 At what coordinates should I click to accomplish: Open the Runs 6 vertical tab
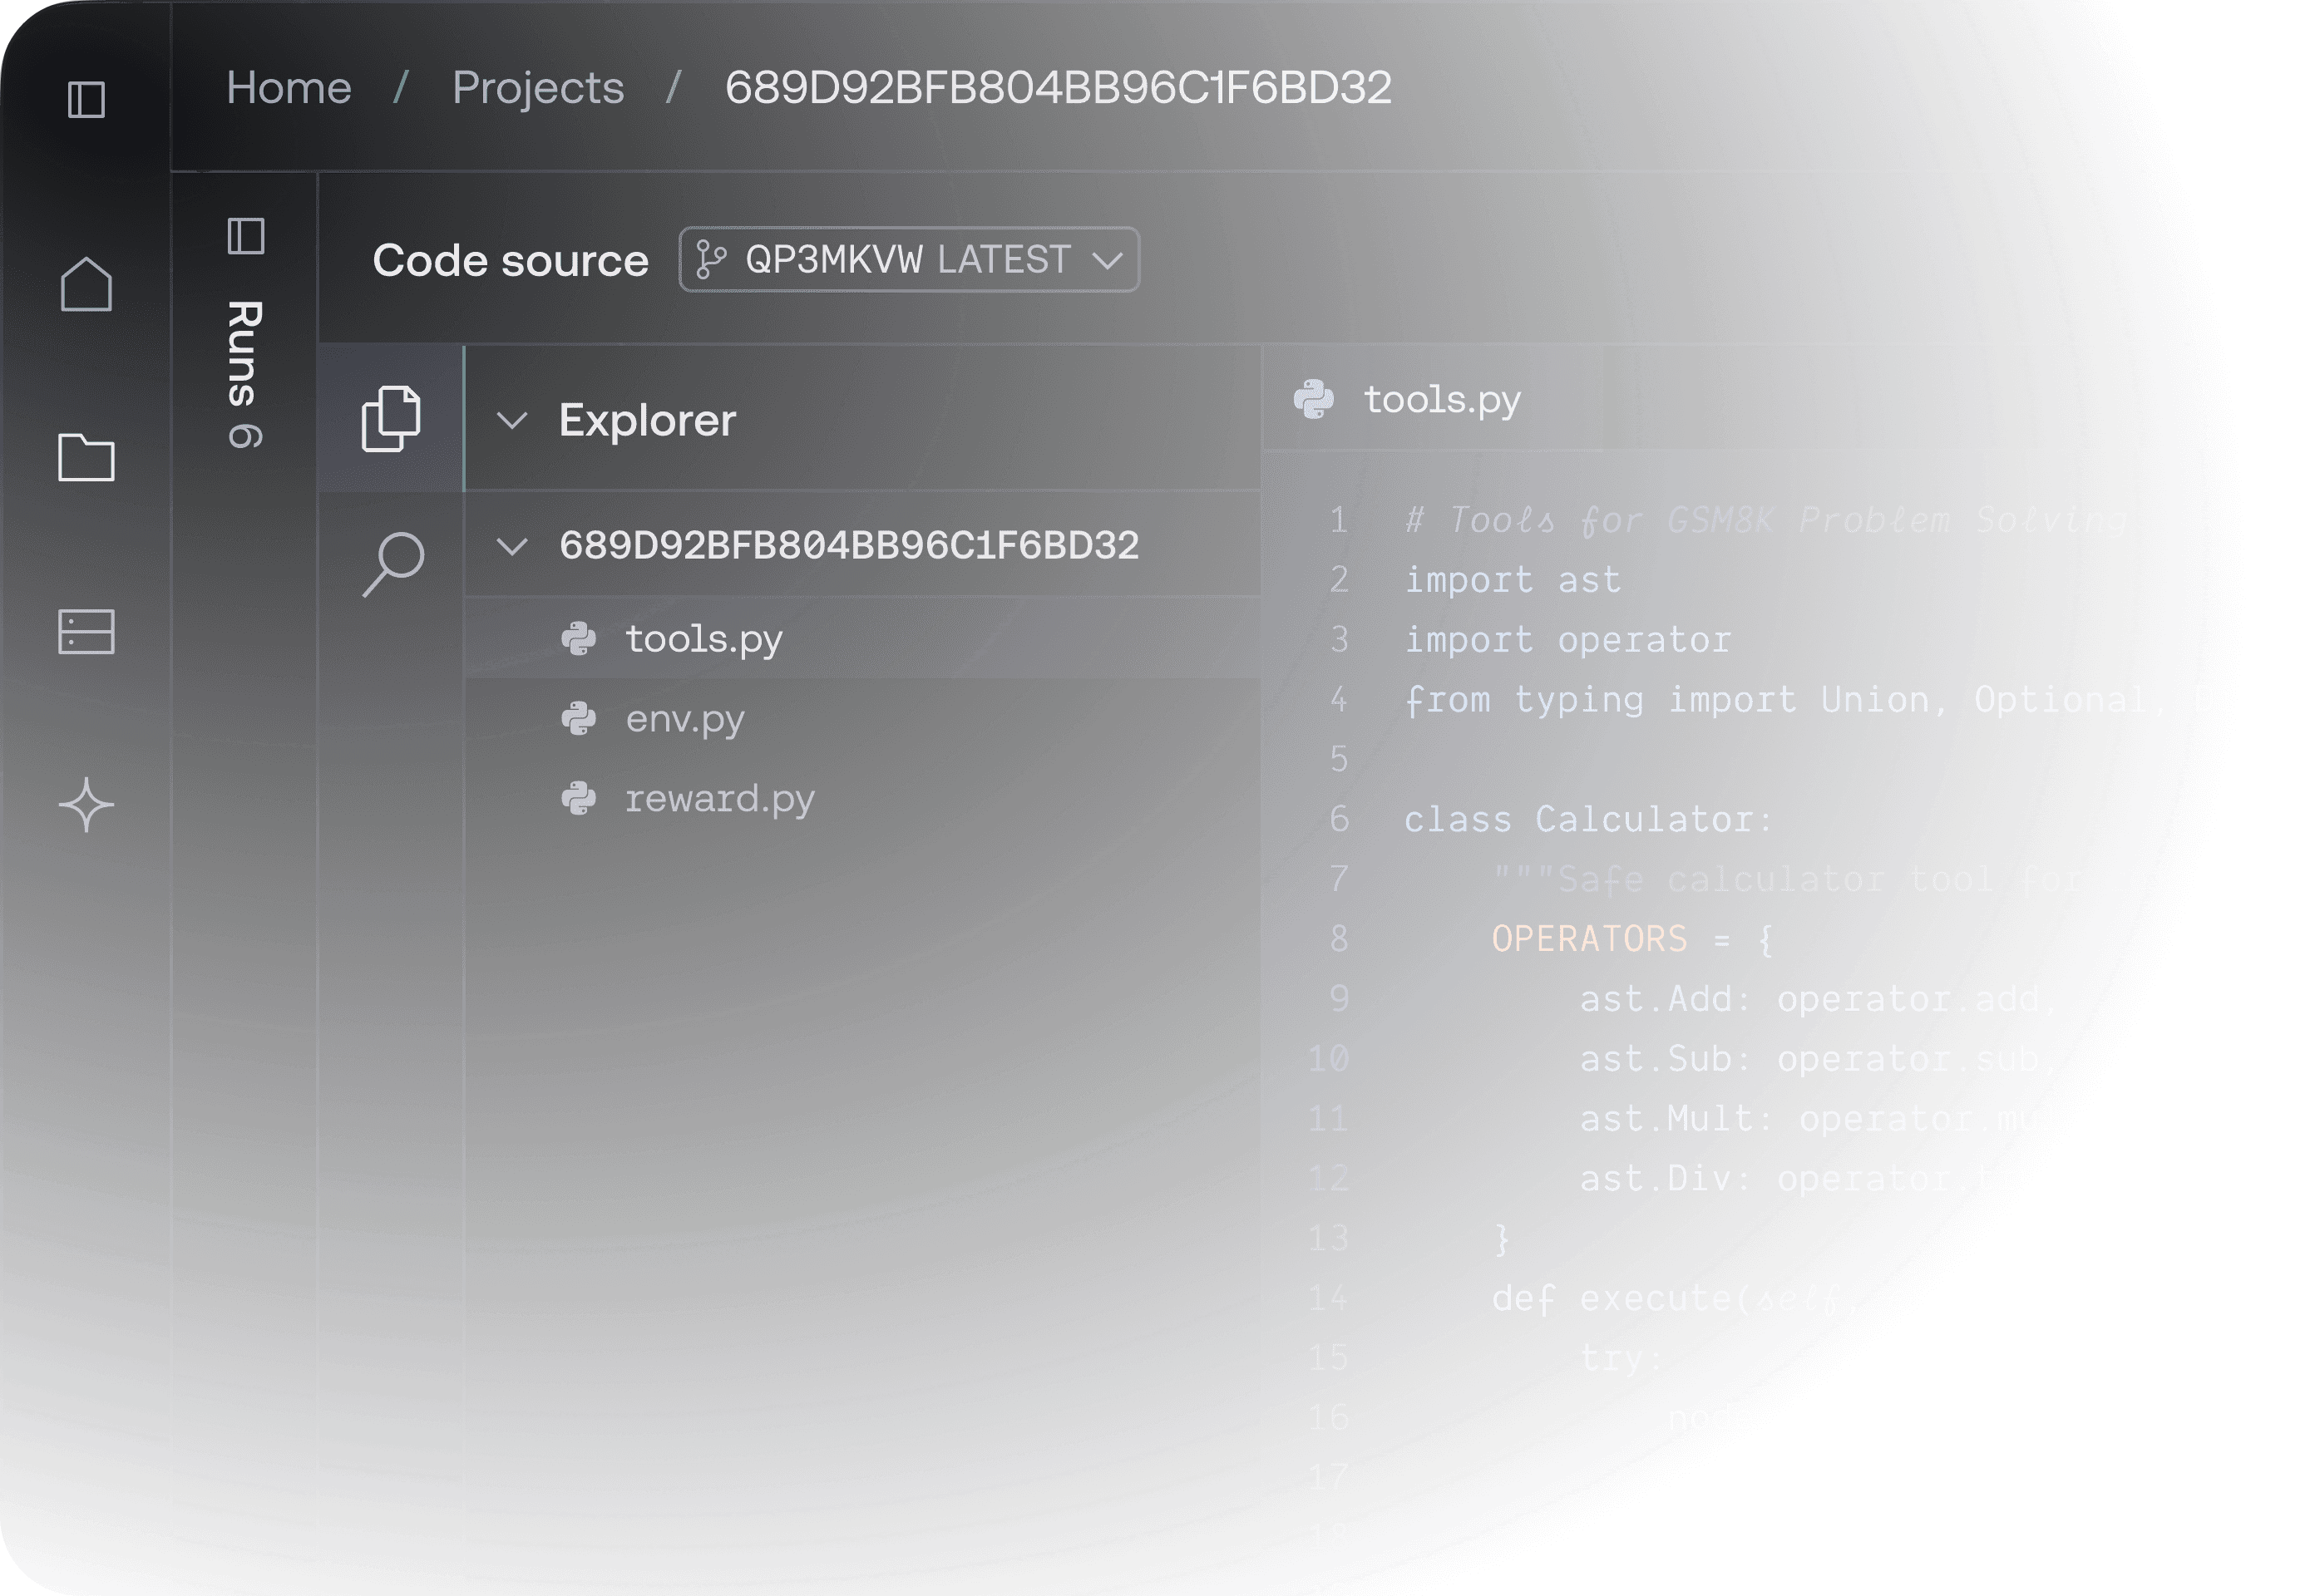click(245, 374)
